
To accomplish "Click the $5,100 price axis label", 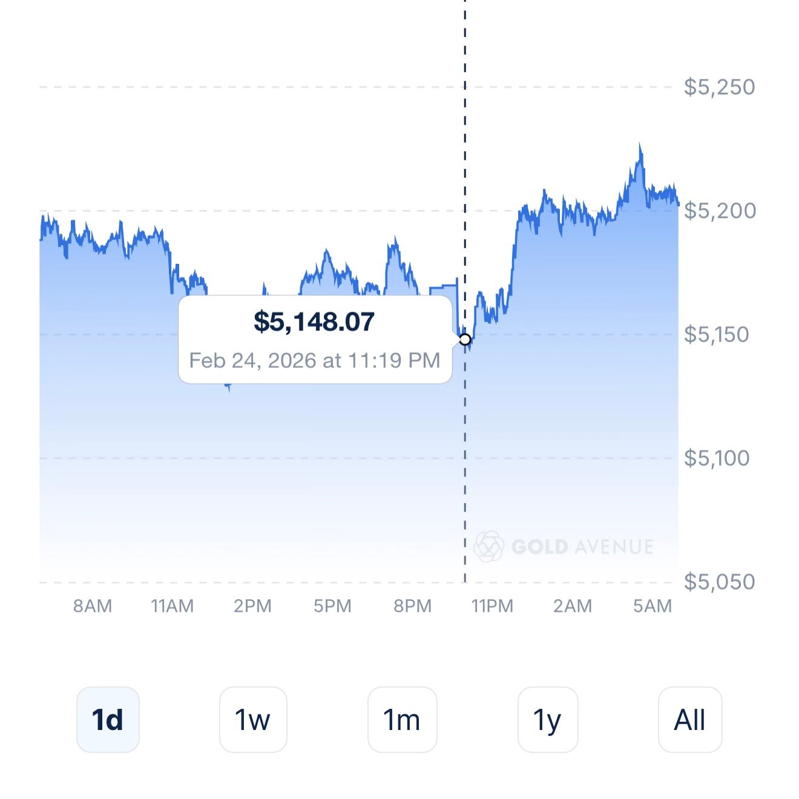I will [x=717, y=458].
